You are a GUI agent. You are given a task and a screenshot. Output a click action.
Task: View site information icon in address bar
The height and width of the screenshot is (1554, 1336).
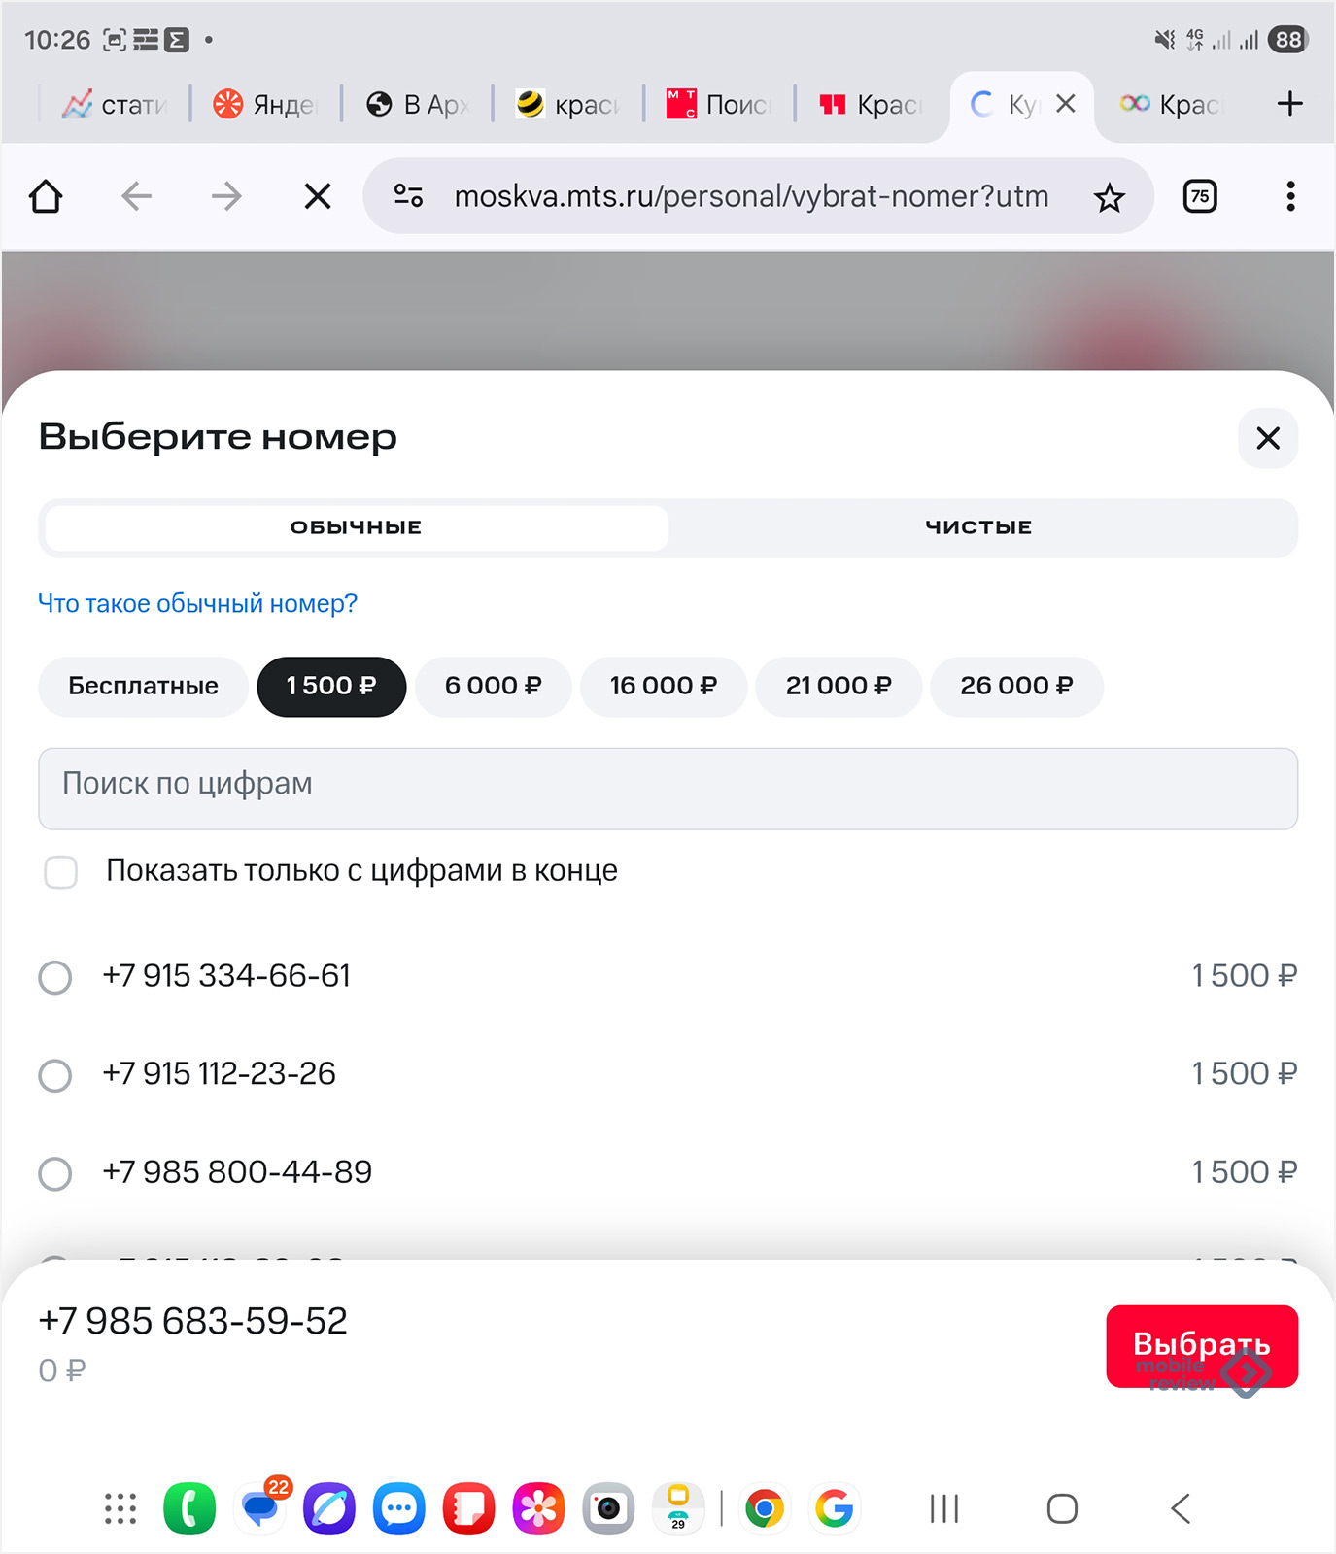(x=408, y=197)
